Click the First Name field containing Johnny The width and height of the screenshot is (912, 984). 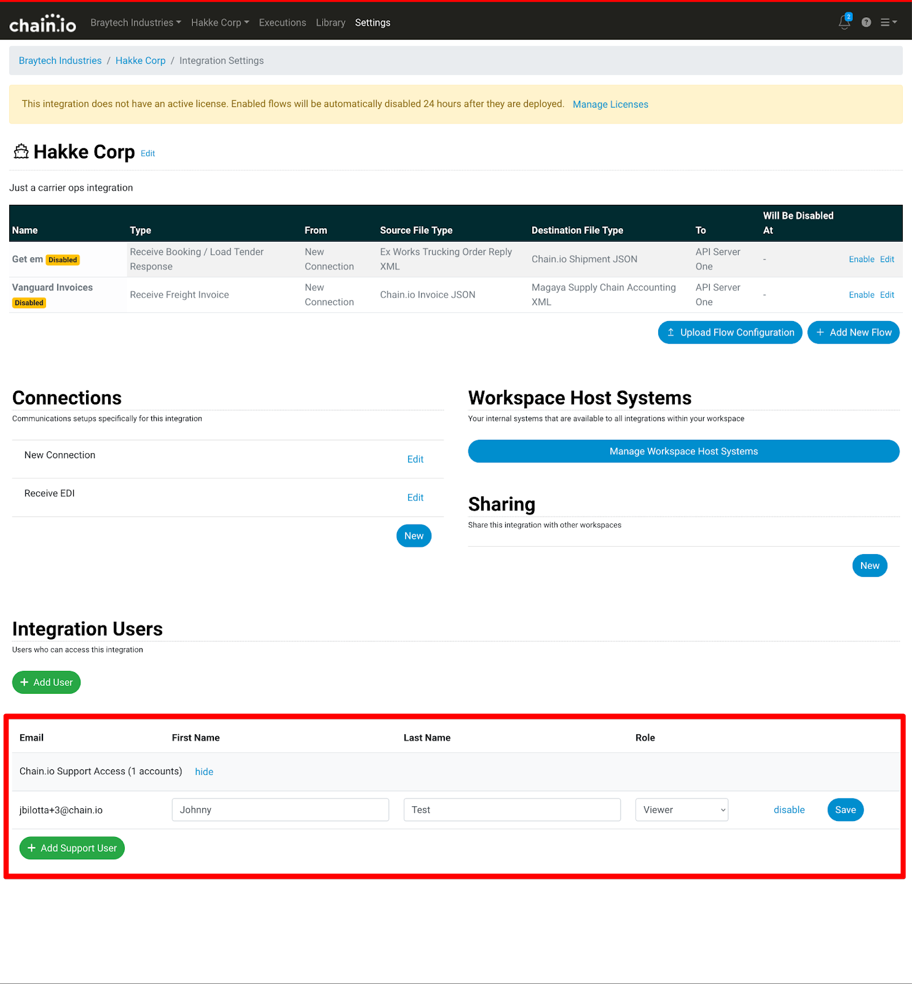(280, 810)
